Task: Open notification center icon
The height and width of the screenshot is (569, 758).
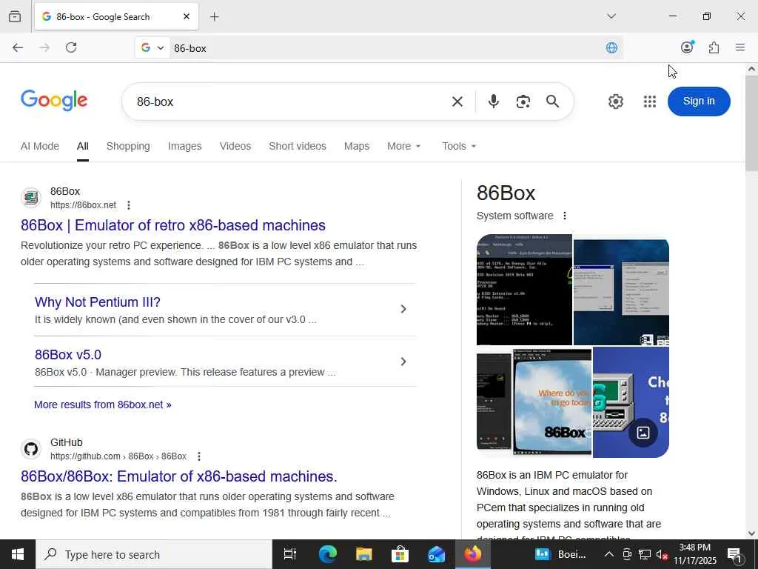Action: pyautogui.click(x=734, y=555)
